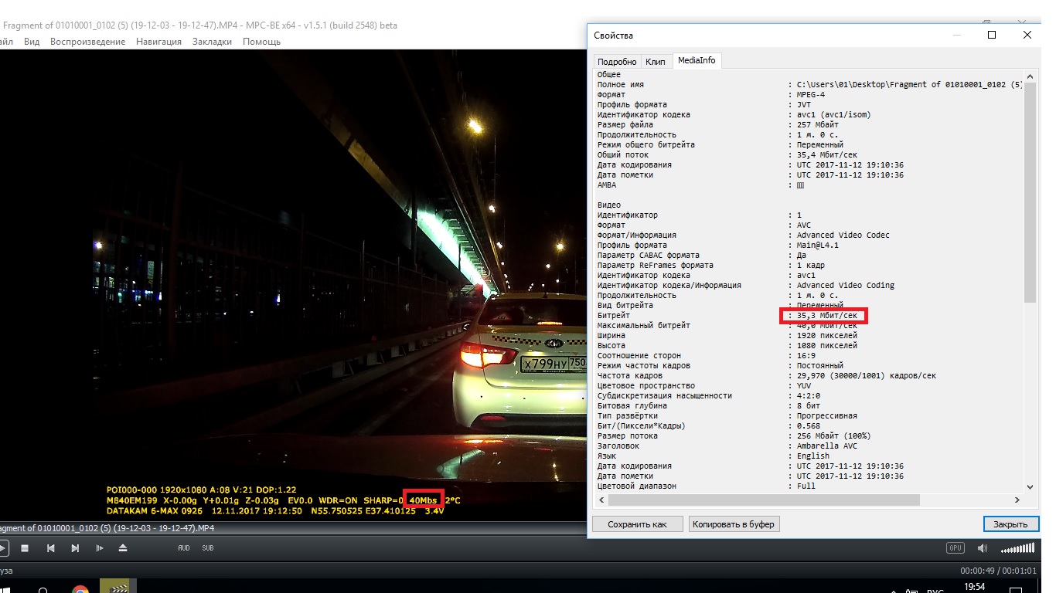
Task: Open Google Chrome from the taskbar
Action: pyautogui.click(x=80, y=590)
